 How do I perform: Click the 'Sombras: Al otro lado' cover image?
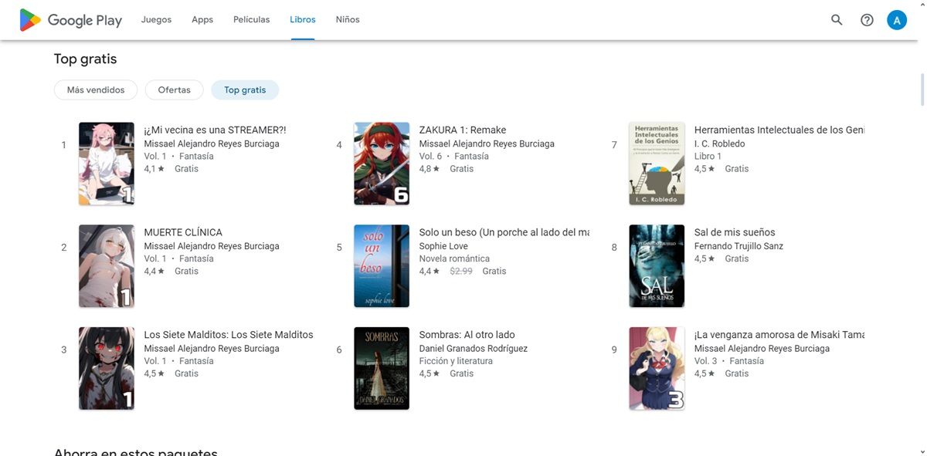382,368
